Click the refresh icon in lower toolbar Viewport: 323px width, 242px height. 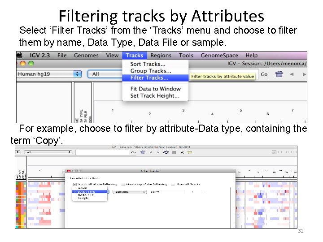pyautogui.click(x=166, y=152)
